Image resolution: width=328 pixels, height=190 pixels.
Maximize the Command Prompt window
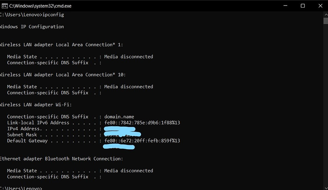coord(303,6)
